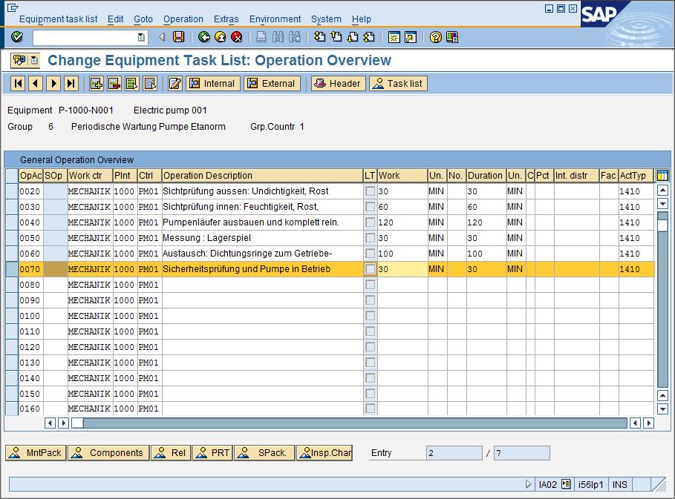
Task: Open the Environment menu
Action: point(275,19)
